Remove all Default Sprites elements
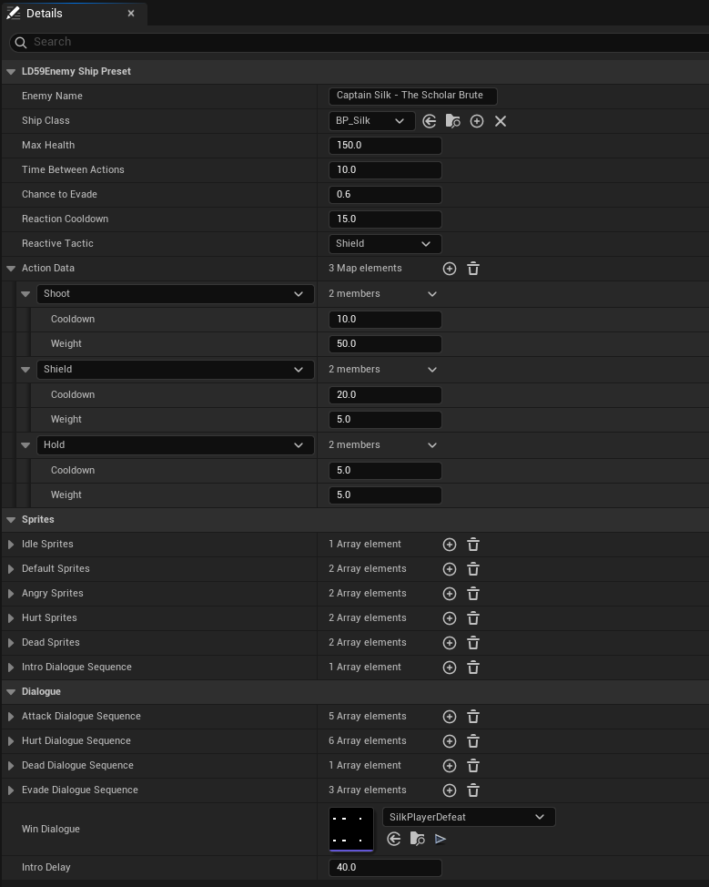This screenshot has width=709, height=887. tap(473, 569)
